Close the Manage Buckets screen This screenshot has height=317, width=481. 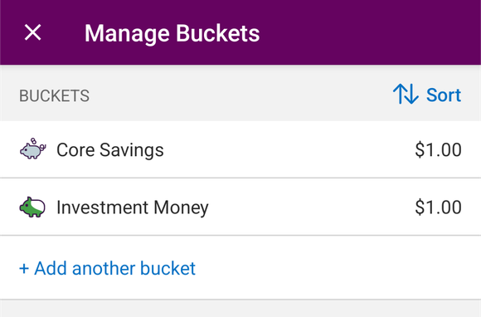pos(32,32)
